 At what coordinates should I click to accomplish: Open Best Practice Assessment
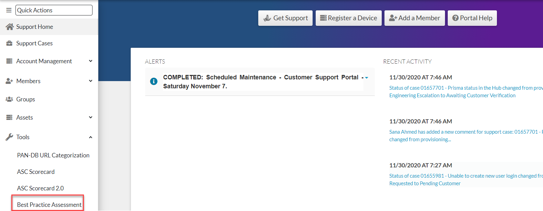tap(49, 205)
